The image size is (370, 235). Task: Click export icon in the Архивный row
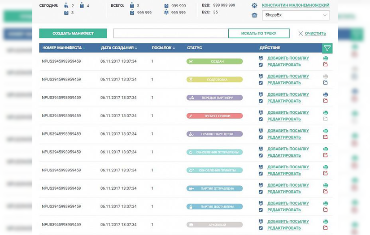point(326,227)
